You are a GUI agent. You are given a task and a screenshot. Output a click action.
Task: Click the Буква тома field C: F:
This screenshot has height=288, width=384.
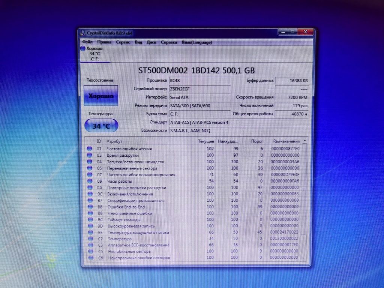199,114
